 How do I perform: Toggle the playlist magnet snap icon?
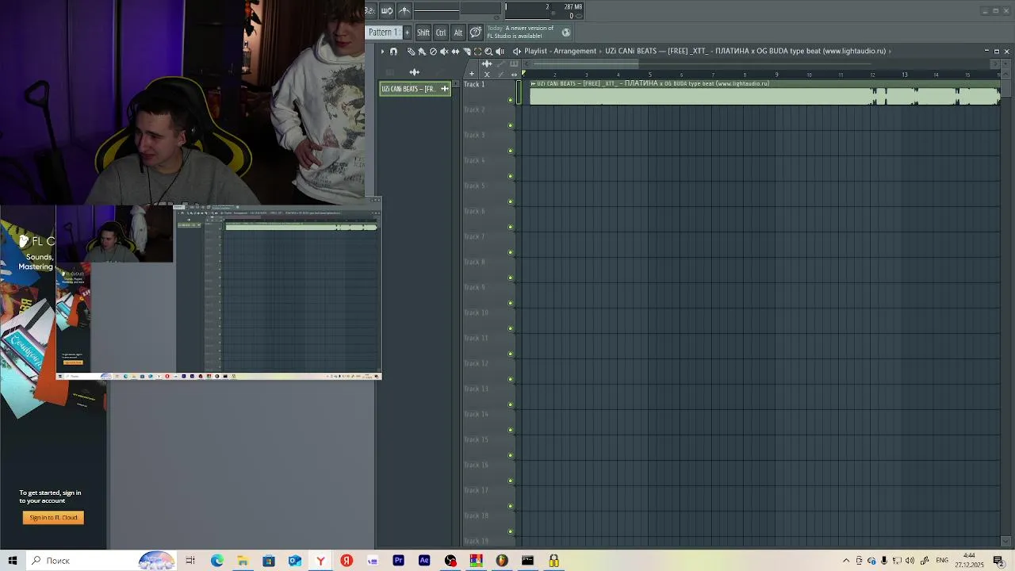coord(393,52)
